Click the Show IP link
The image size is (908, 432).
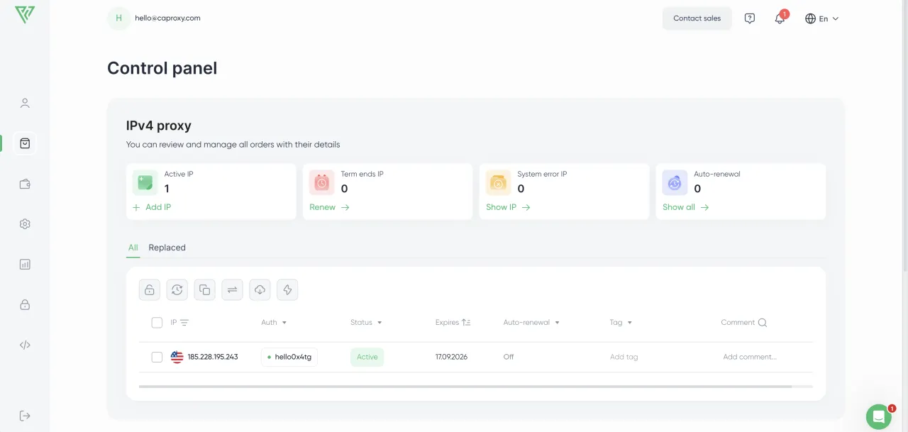point(508,207)
